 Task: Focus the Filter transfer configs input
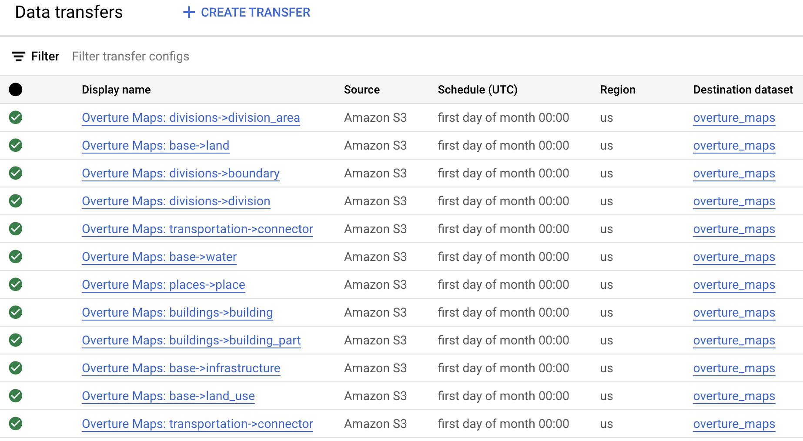coord(130,57)
